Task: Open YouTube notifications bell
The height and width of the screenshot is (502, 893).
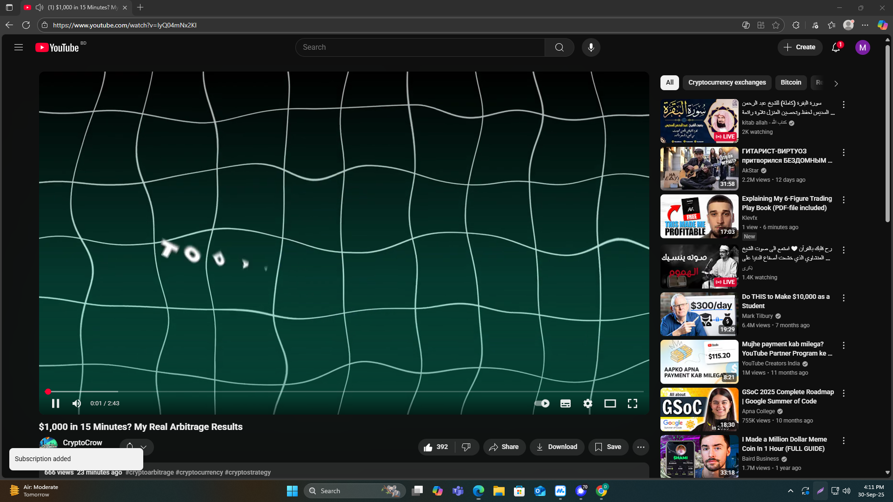Action: coord(836,47)
